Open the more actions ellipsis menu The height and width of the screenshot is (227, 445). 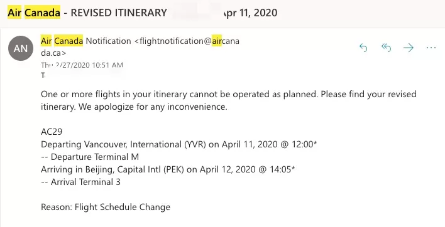(431, 48)
